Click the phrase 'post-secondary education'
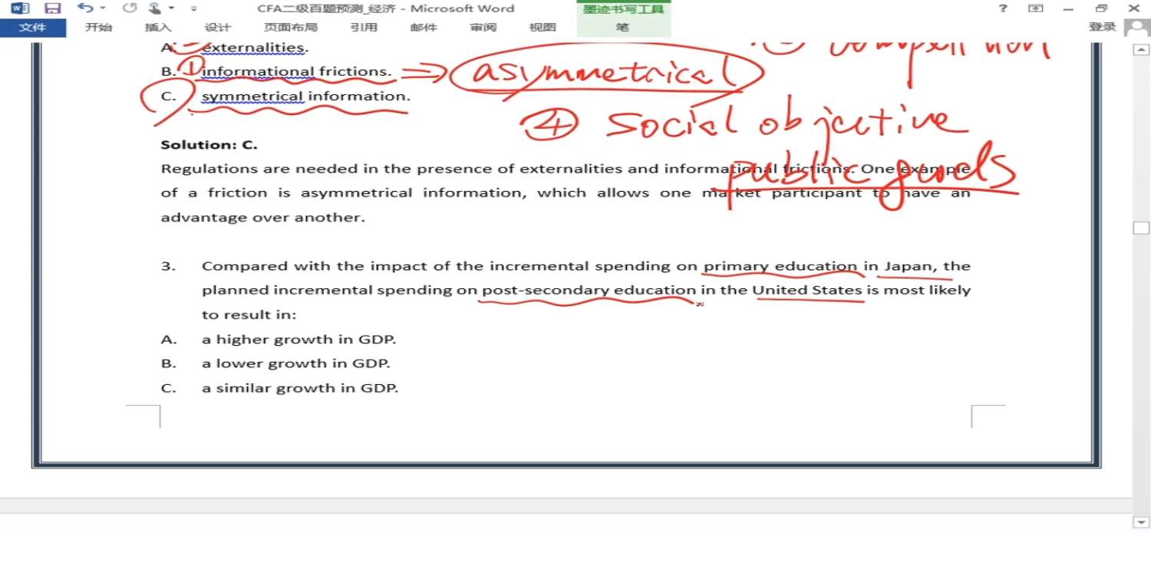The width and height of the screenshot is (1151, 575). pos(589,290)
